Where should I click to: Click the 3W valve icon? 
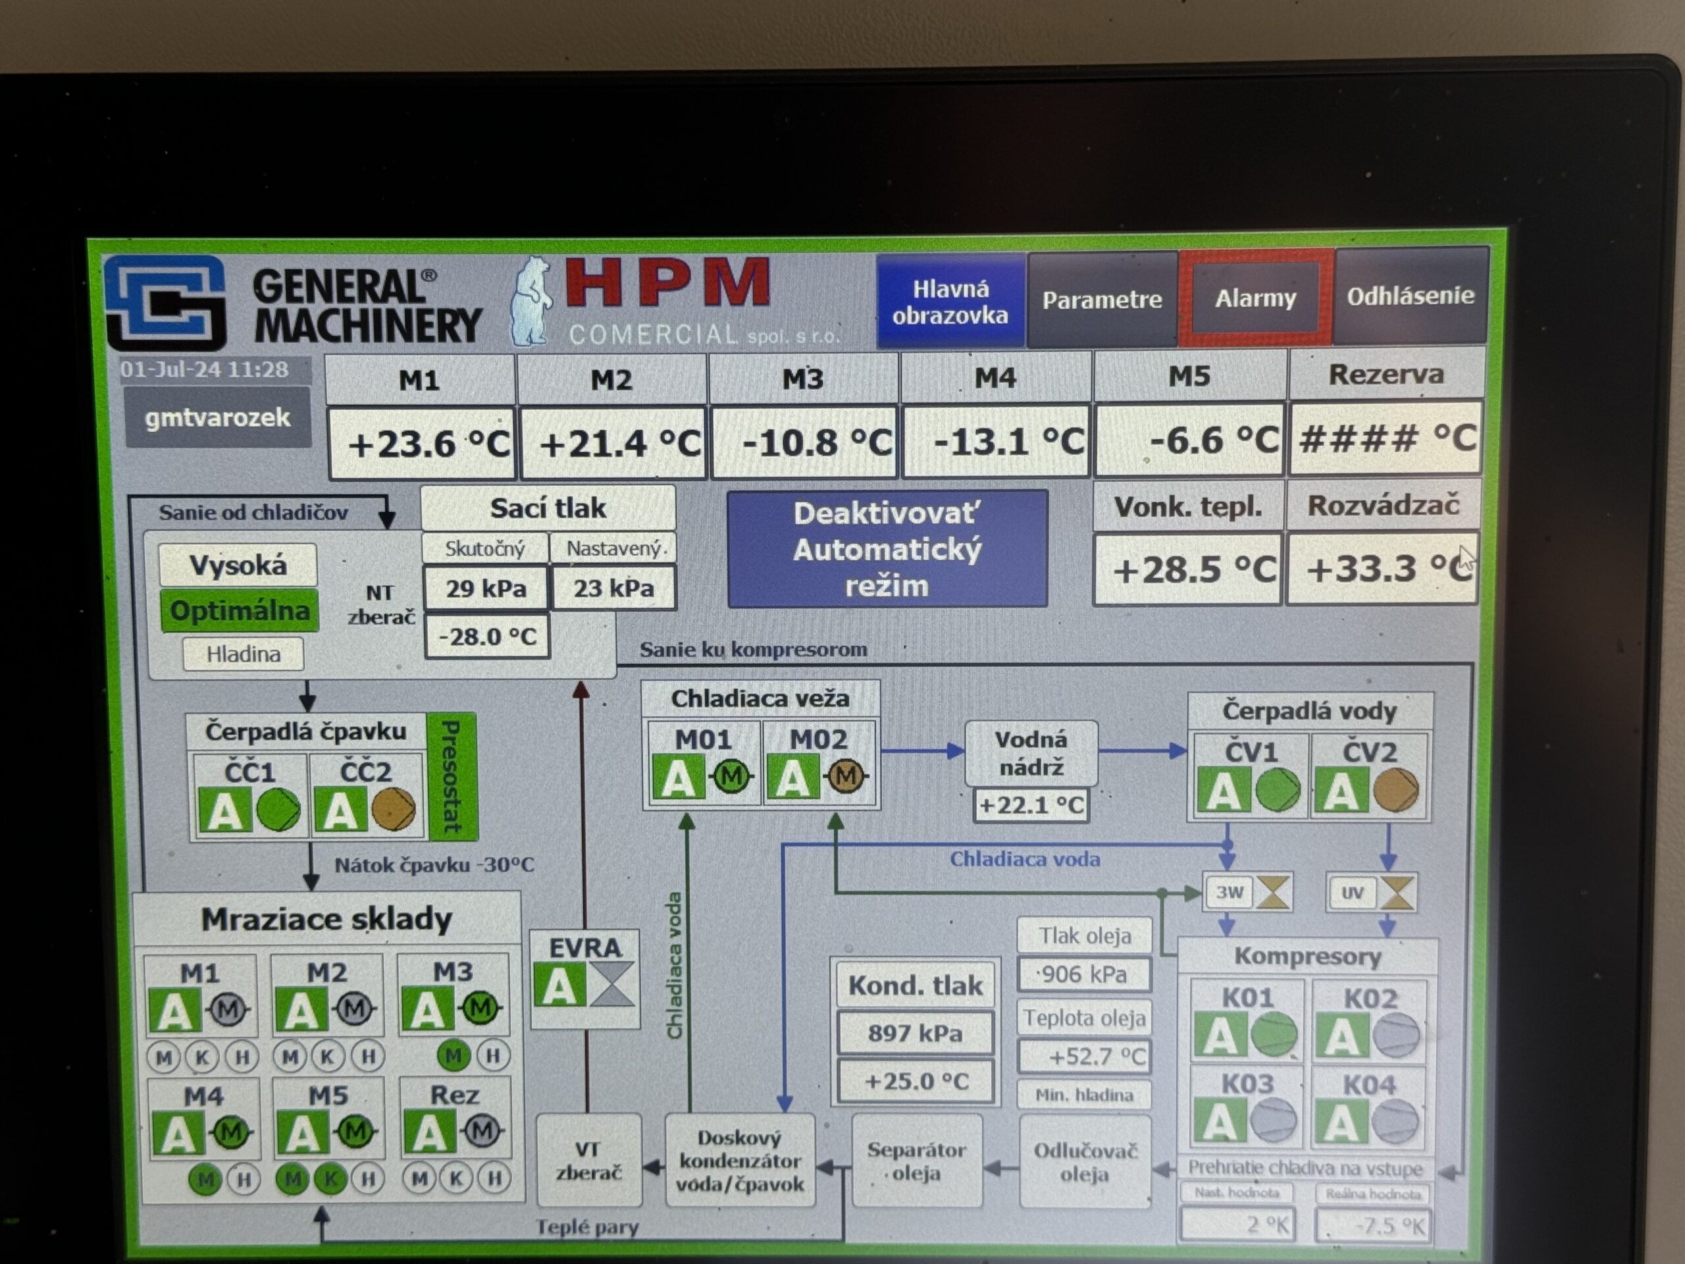[1272, 892]
